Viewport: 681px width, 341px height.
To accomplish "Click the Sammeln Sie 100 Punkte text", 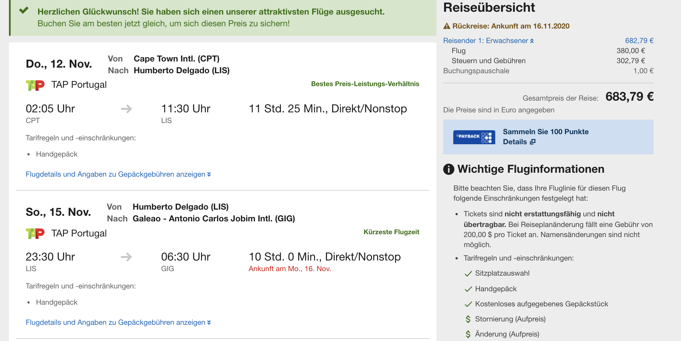I will pos(546,132).
